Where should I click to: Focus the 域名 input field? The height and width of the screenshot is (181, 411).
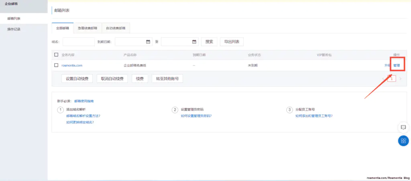79,42
